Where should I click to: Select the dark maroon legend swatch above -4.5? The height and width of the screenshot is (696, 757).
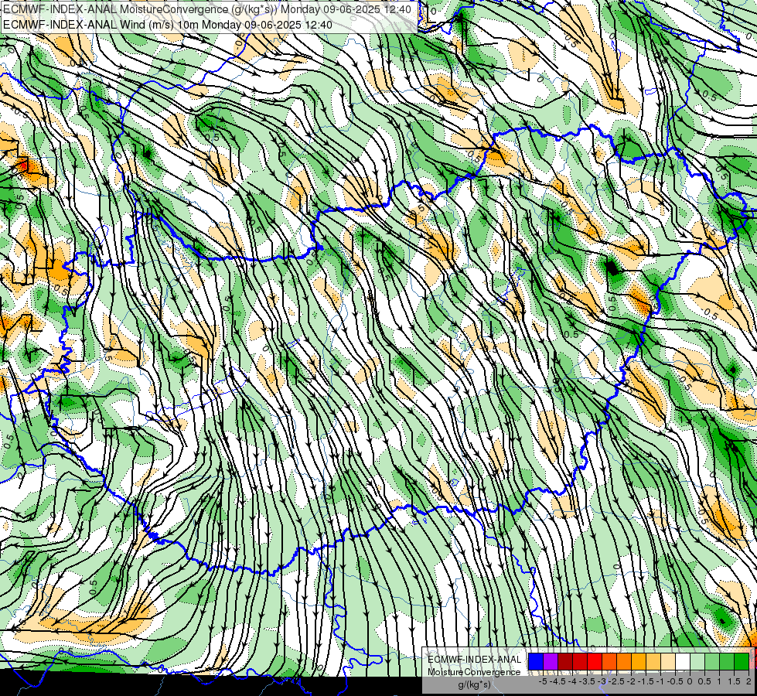coord(565,661)
